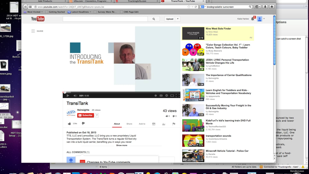Report video using the flag icon
The image size is (309, 174).
[x=174, y=124]
